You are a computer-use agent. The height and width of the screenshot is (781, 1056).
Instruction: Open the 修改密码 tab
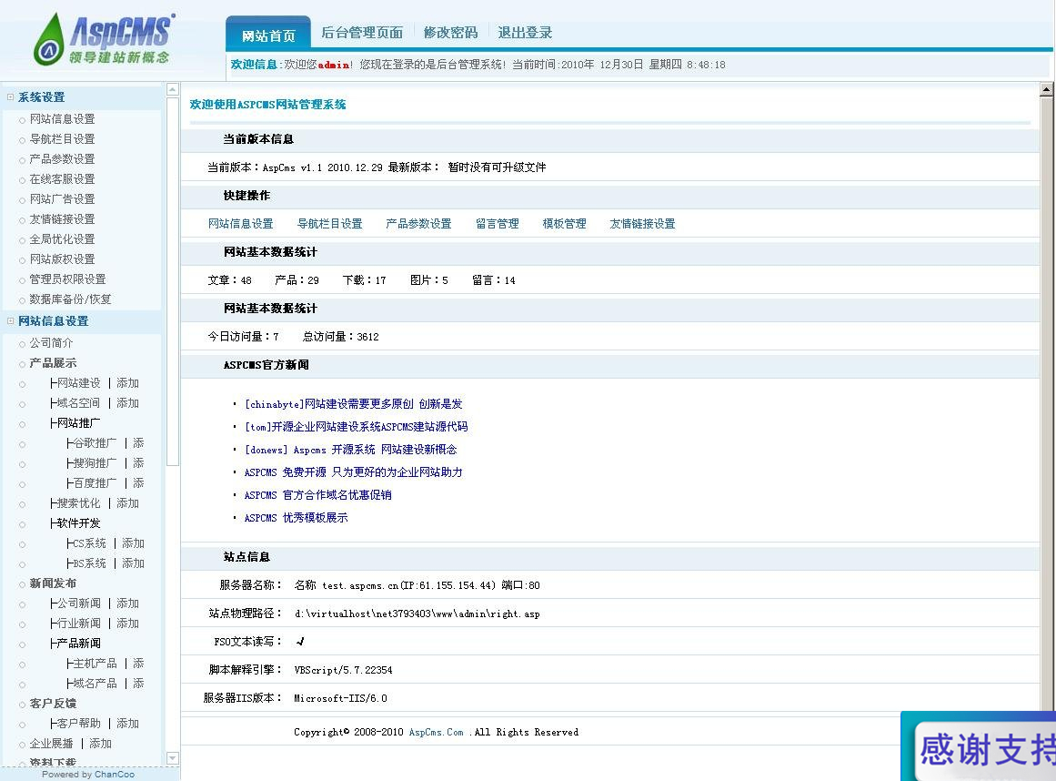click(450, 33)
